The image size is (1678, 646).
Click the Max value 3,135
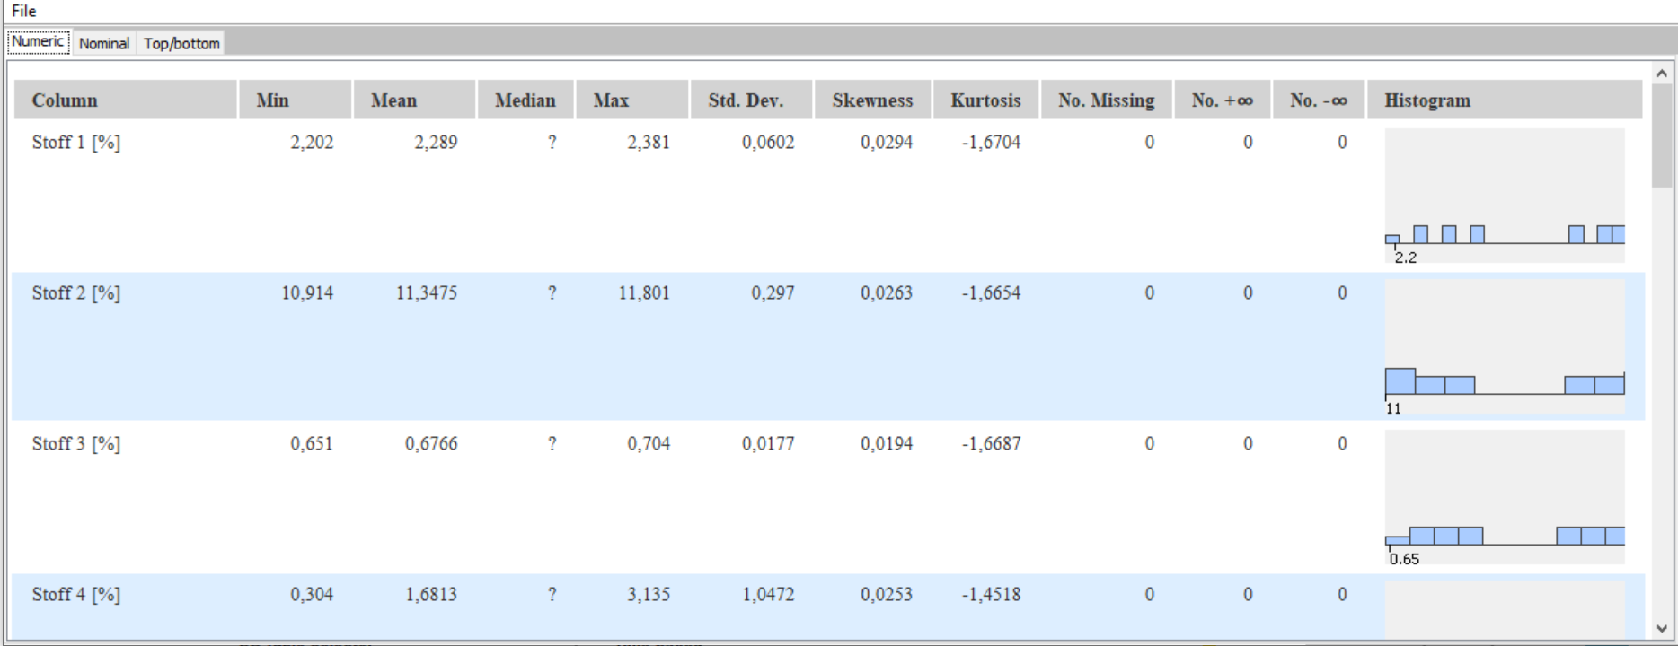(649, 594)
